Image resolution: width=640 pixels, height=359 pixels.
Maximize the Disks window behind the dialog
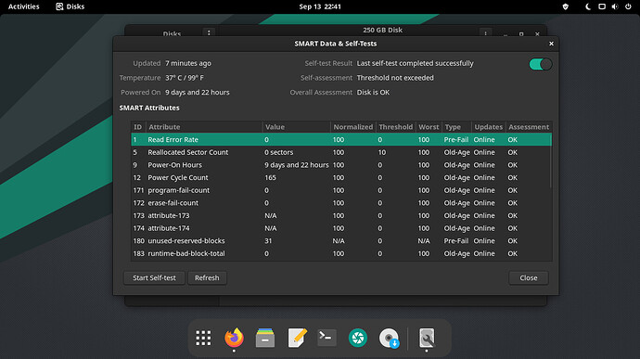pyautogui.click(x=521, y=34)
